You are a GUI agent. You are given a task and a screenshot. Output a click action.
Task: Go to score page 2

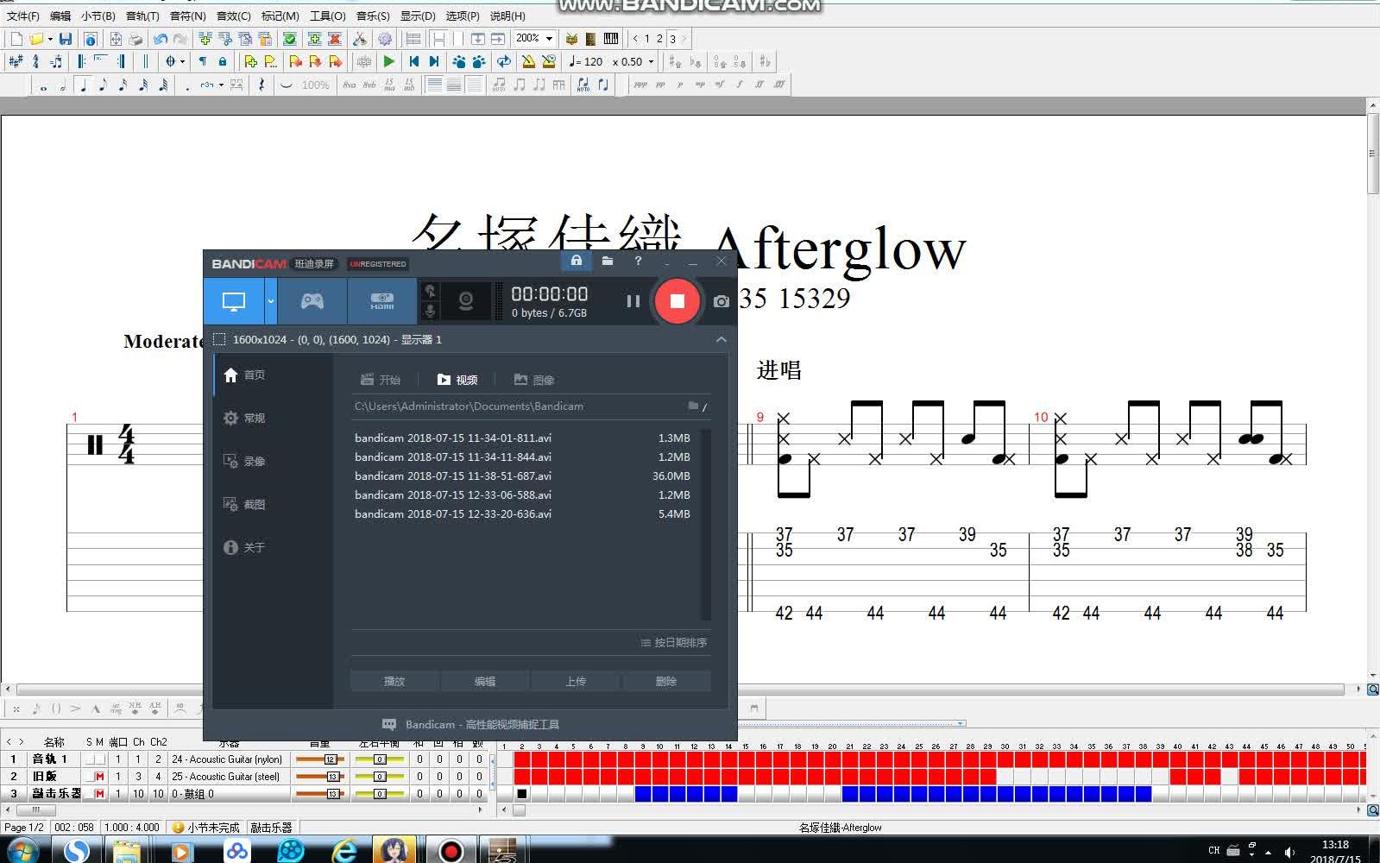tap(659, 39)
